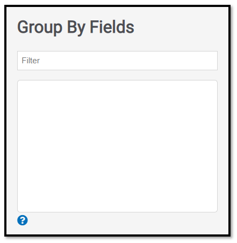This screenshot has height=243, width=237.
Task: Select the Group By Fields title text
Action: click(76, 27)
